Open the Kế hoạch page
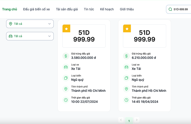191x124 pixels. pos(107,9)
